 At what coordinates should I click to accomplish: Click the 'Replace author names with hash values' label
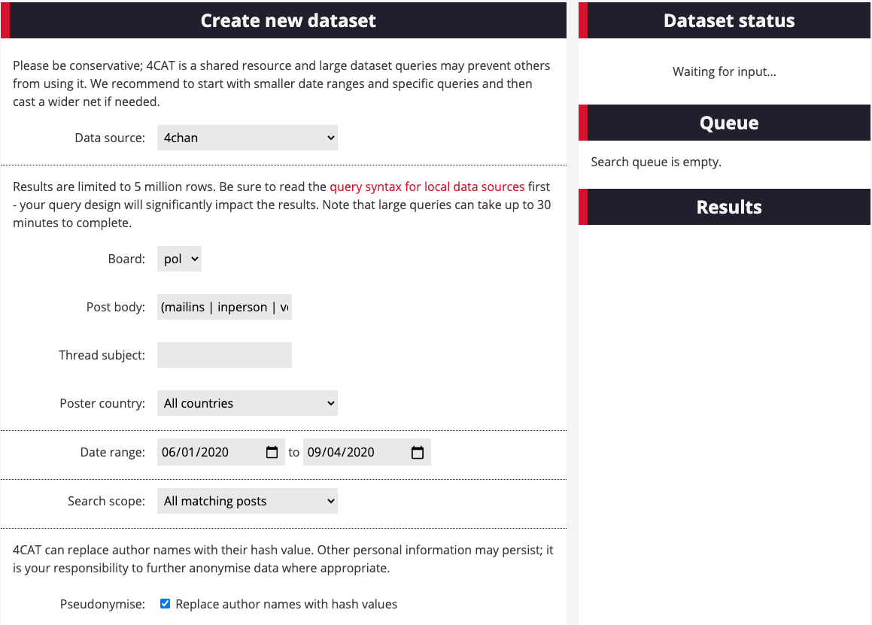tap(286, 604)
